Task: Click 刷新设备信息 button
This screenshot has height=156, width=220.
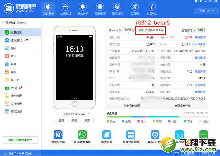Action: [132, 106]
